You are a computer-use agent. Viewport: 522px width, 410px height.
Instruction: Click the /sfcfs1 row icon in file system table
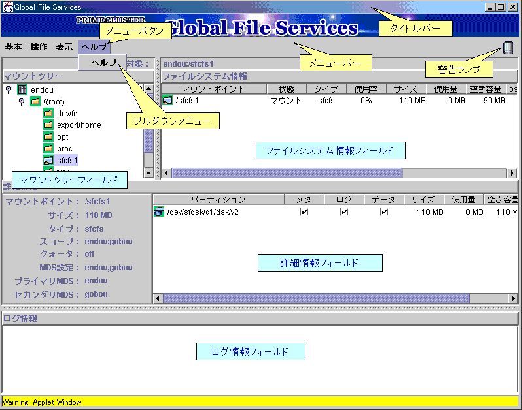pyautogui.click(x=167, y=100)
